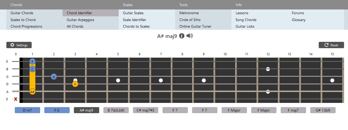Viewport: 348px width, 130px height.
Task: Choose the B 7(b5,b9) chord option
Action: point(116,110)
